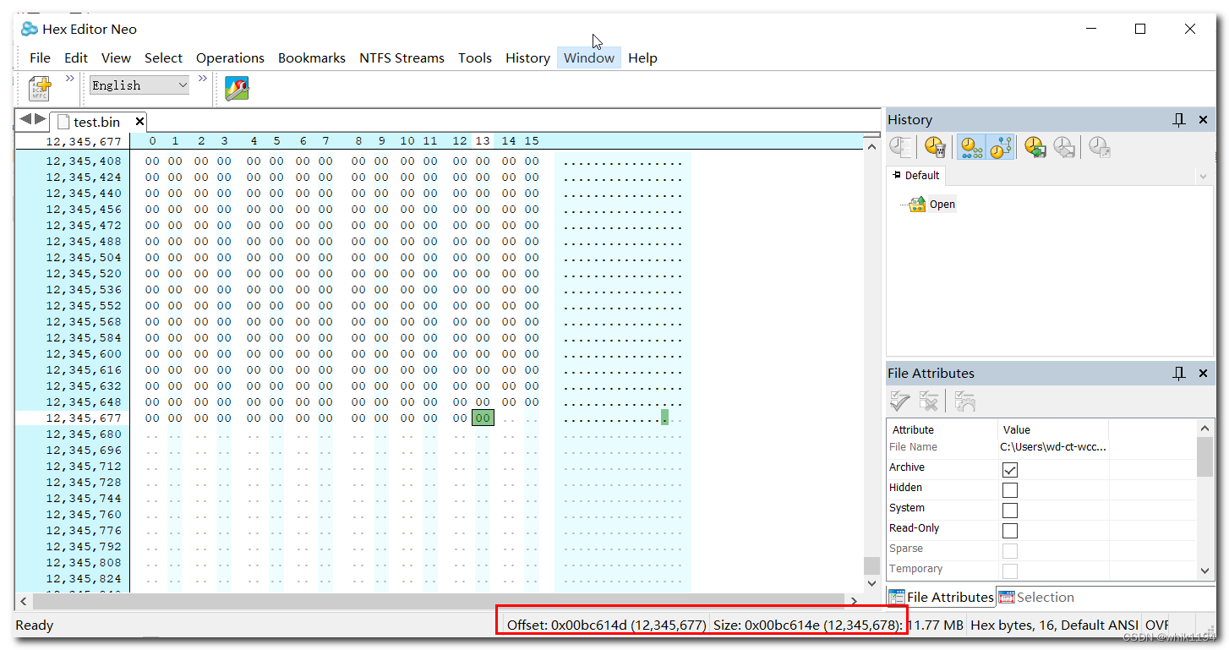The width and height of the screenshot is (1229, 650).
Task: Pin the File Attributes panel
Action: point(1179,374)
